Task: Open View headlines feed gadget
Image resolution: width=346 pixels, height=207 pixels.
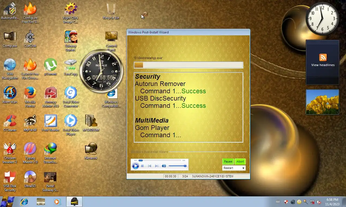Action: [x=322, y=62]
